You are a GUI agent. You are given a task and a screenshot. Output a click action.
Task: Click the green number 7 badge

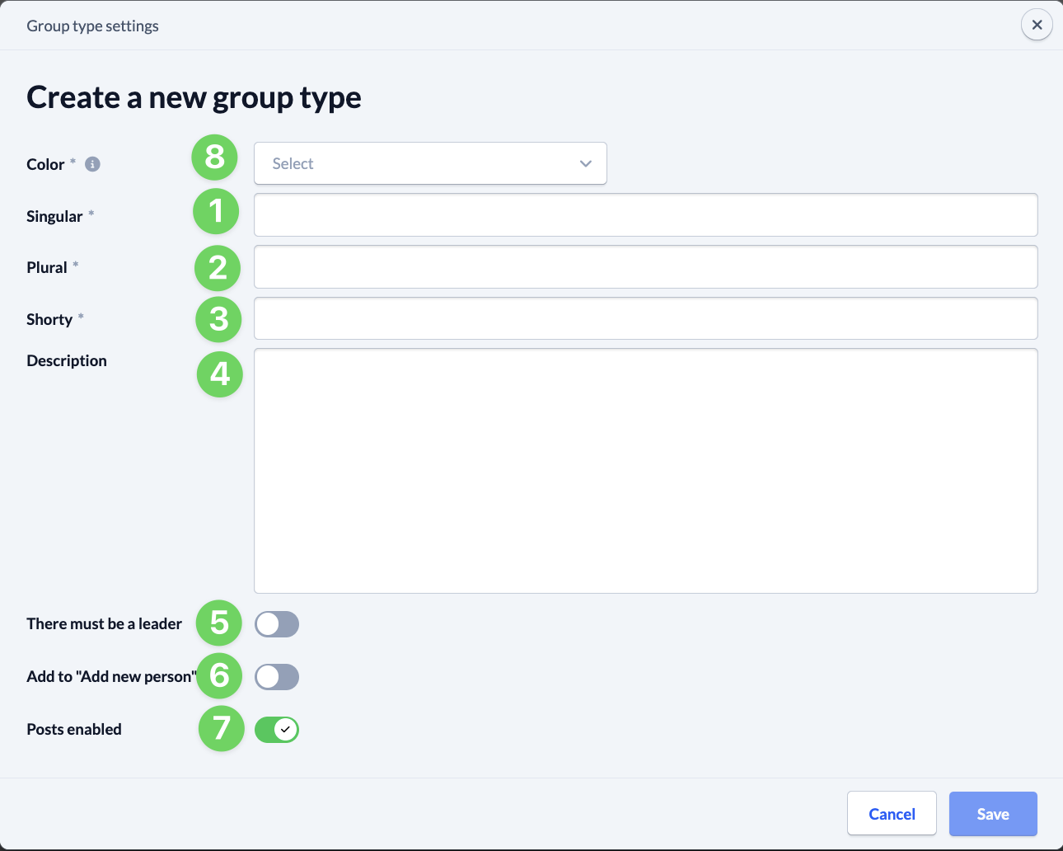pyautogui.click(x=222, y=728)
